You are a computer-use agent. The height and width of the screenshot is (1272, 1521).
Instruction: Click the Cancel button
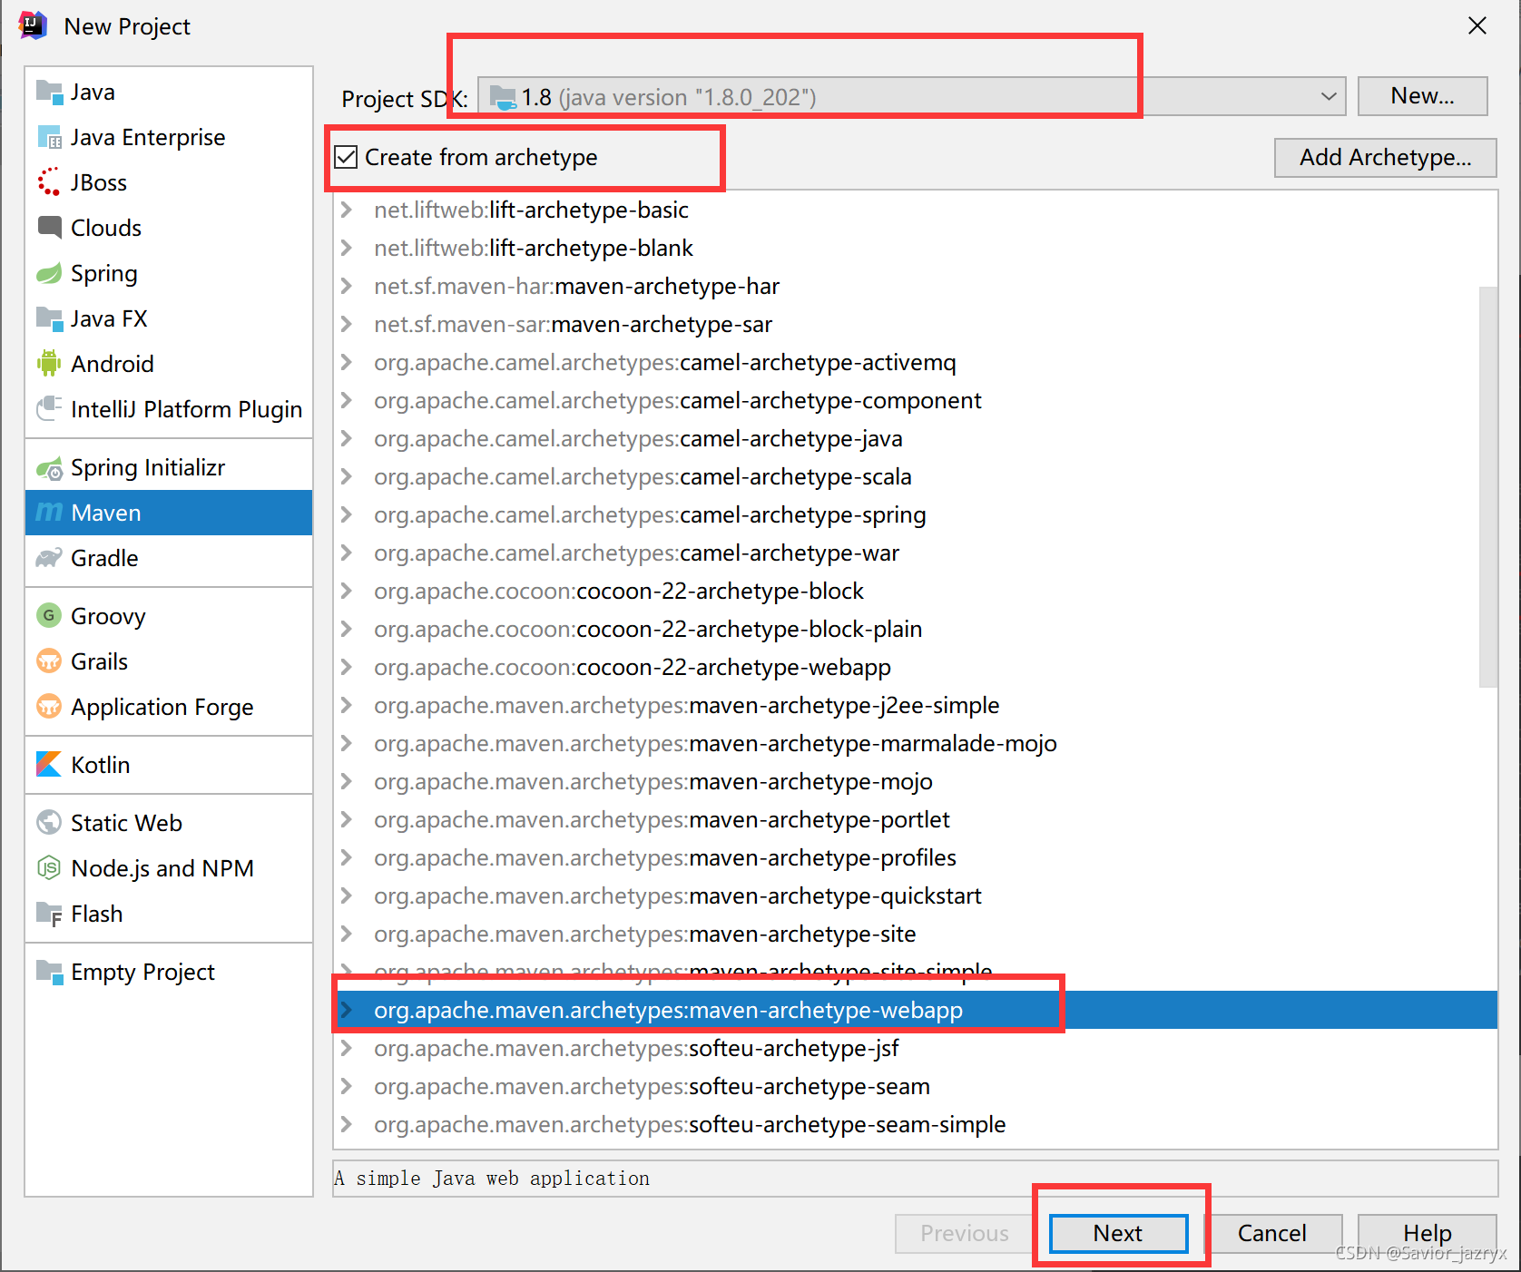[1272, 1233]
